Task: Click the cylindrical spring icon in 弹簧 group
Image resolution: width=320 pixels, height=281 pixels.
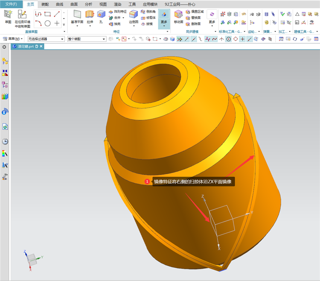Action: click(x=266, y=14)
